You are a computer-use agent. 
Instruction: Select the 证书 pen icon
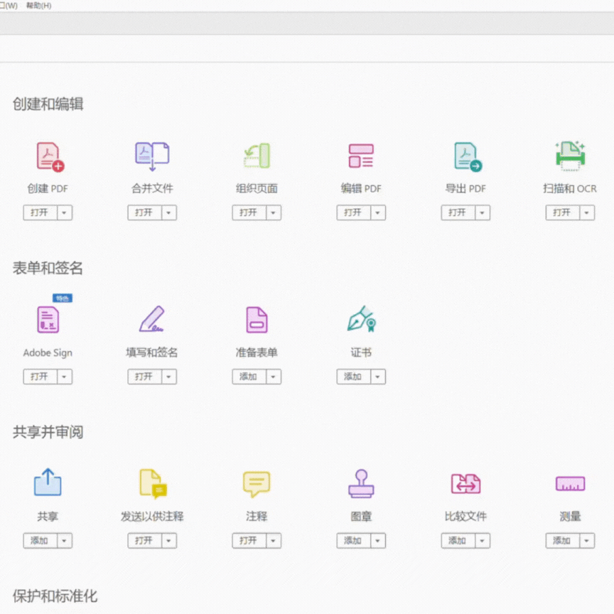pos(360,320)
